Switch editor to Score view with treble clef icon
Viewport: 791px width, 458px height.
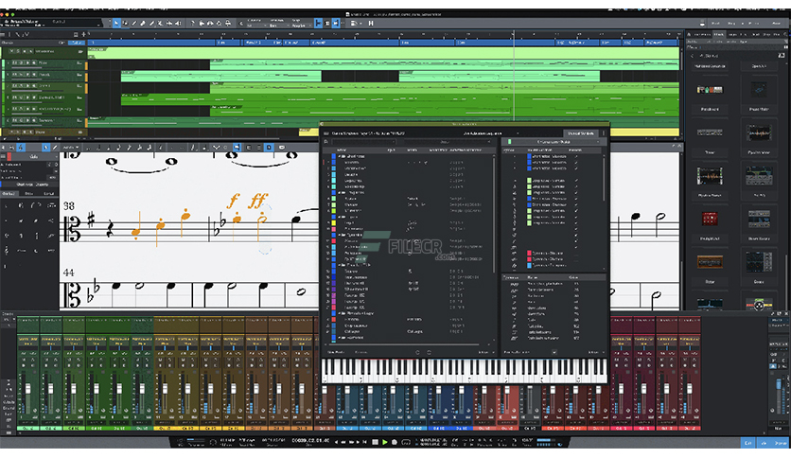click(21, 148)
